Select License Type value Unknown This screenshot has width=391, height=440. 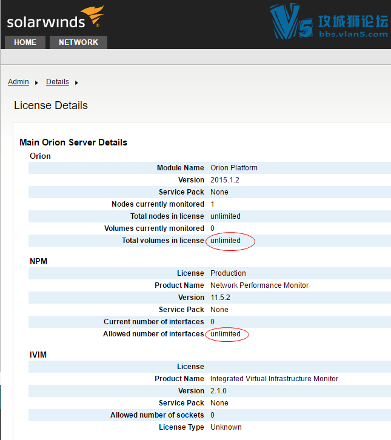click(226, 427)
